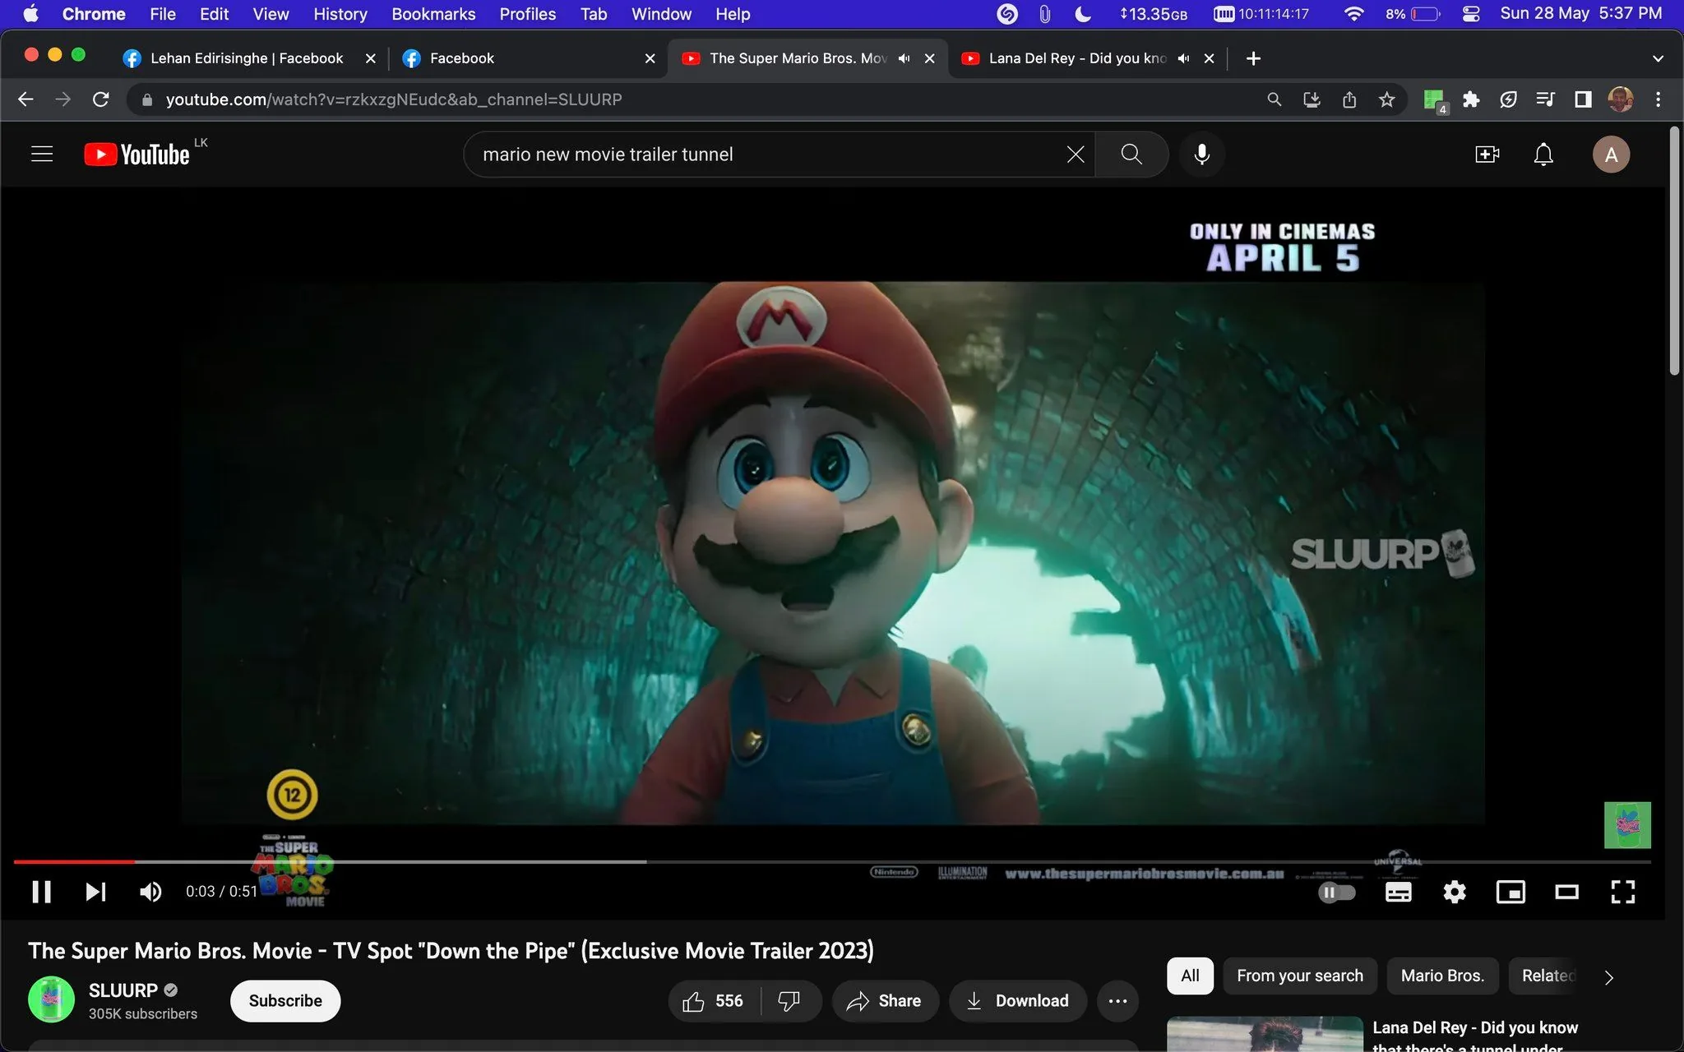Expand more filter chips with the right arrow
The height and width of the screenshot is (1052, 1684).
pyautogui.click(x=1608, y=977)
